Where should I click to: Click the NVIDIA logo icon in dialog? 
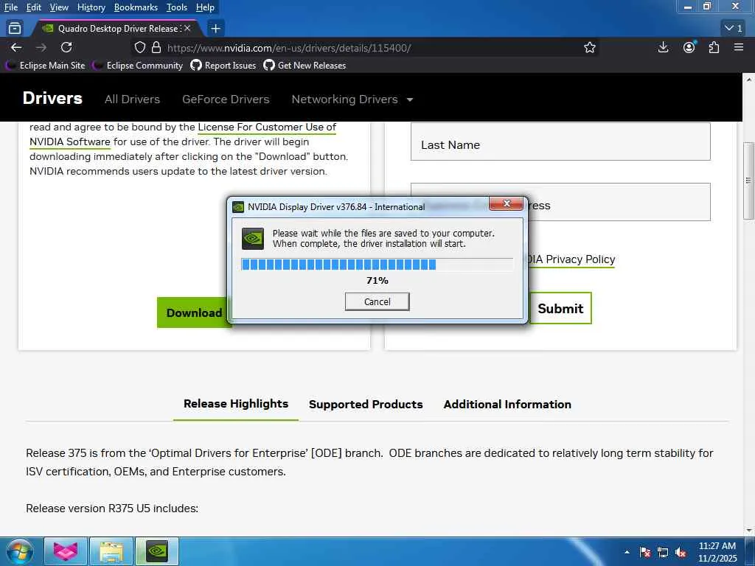(x=252, y=238)
